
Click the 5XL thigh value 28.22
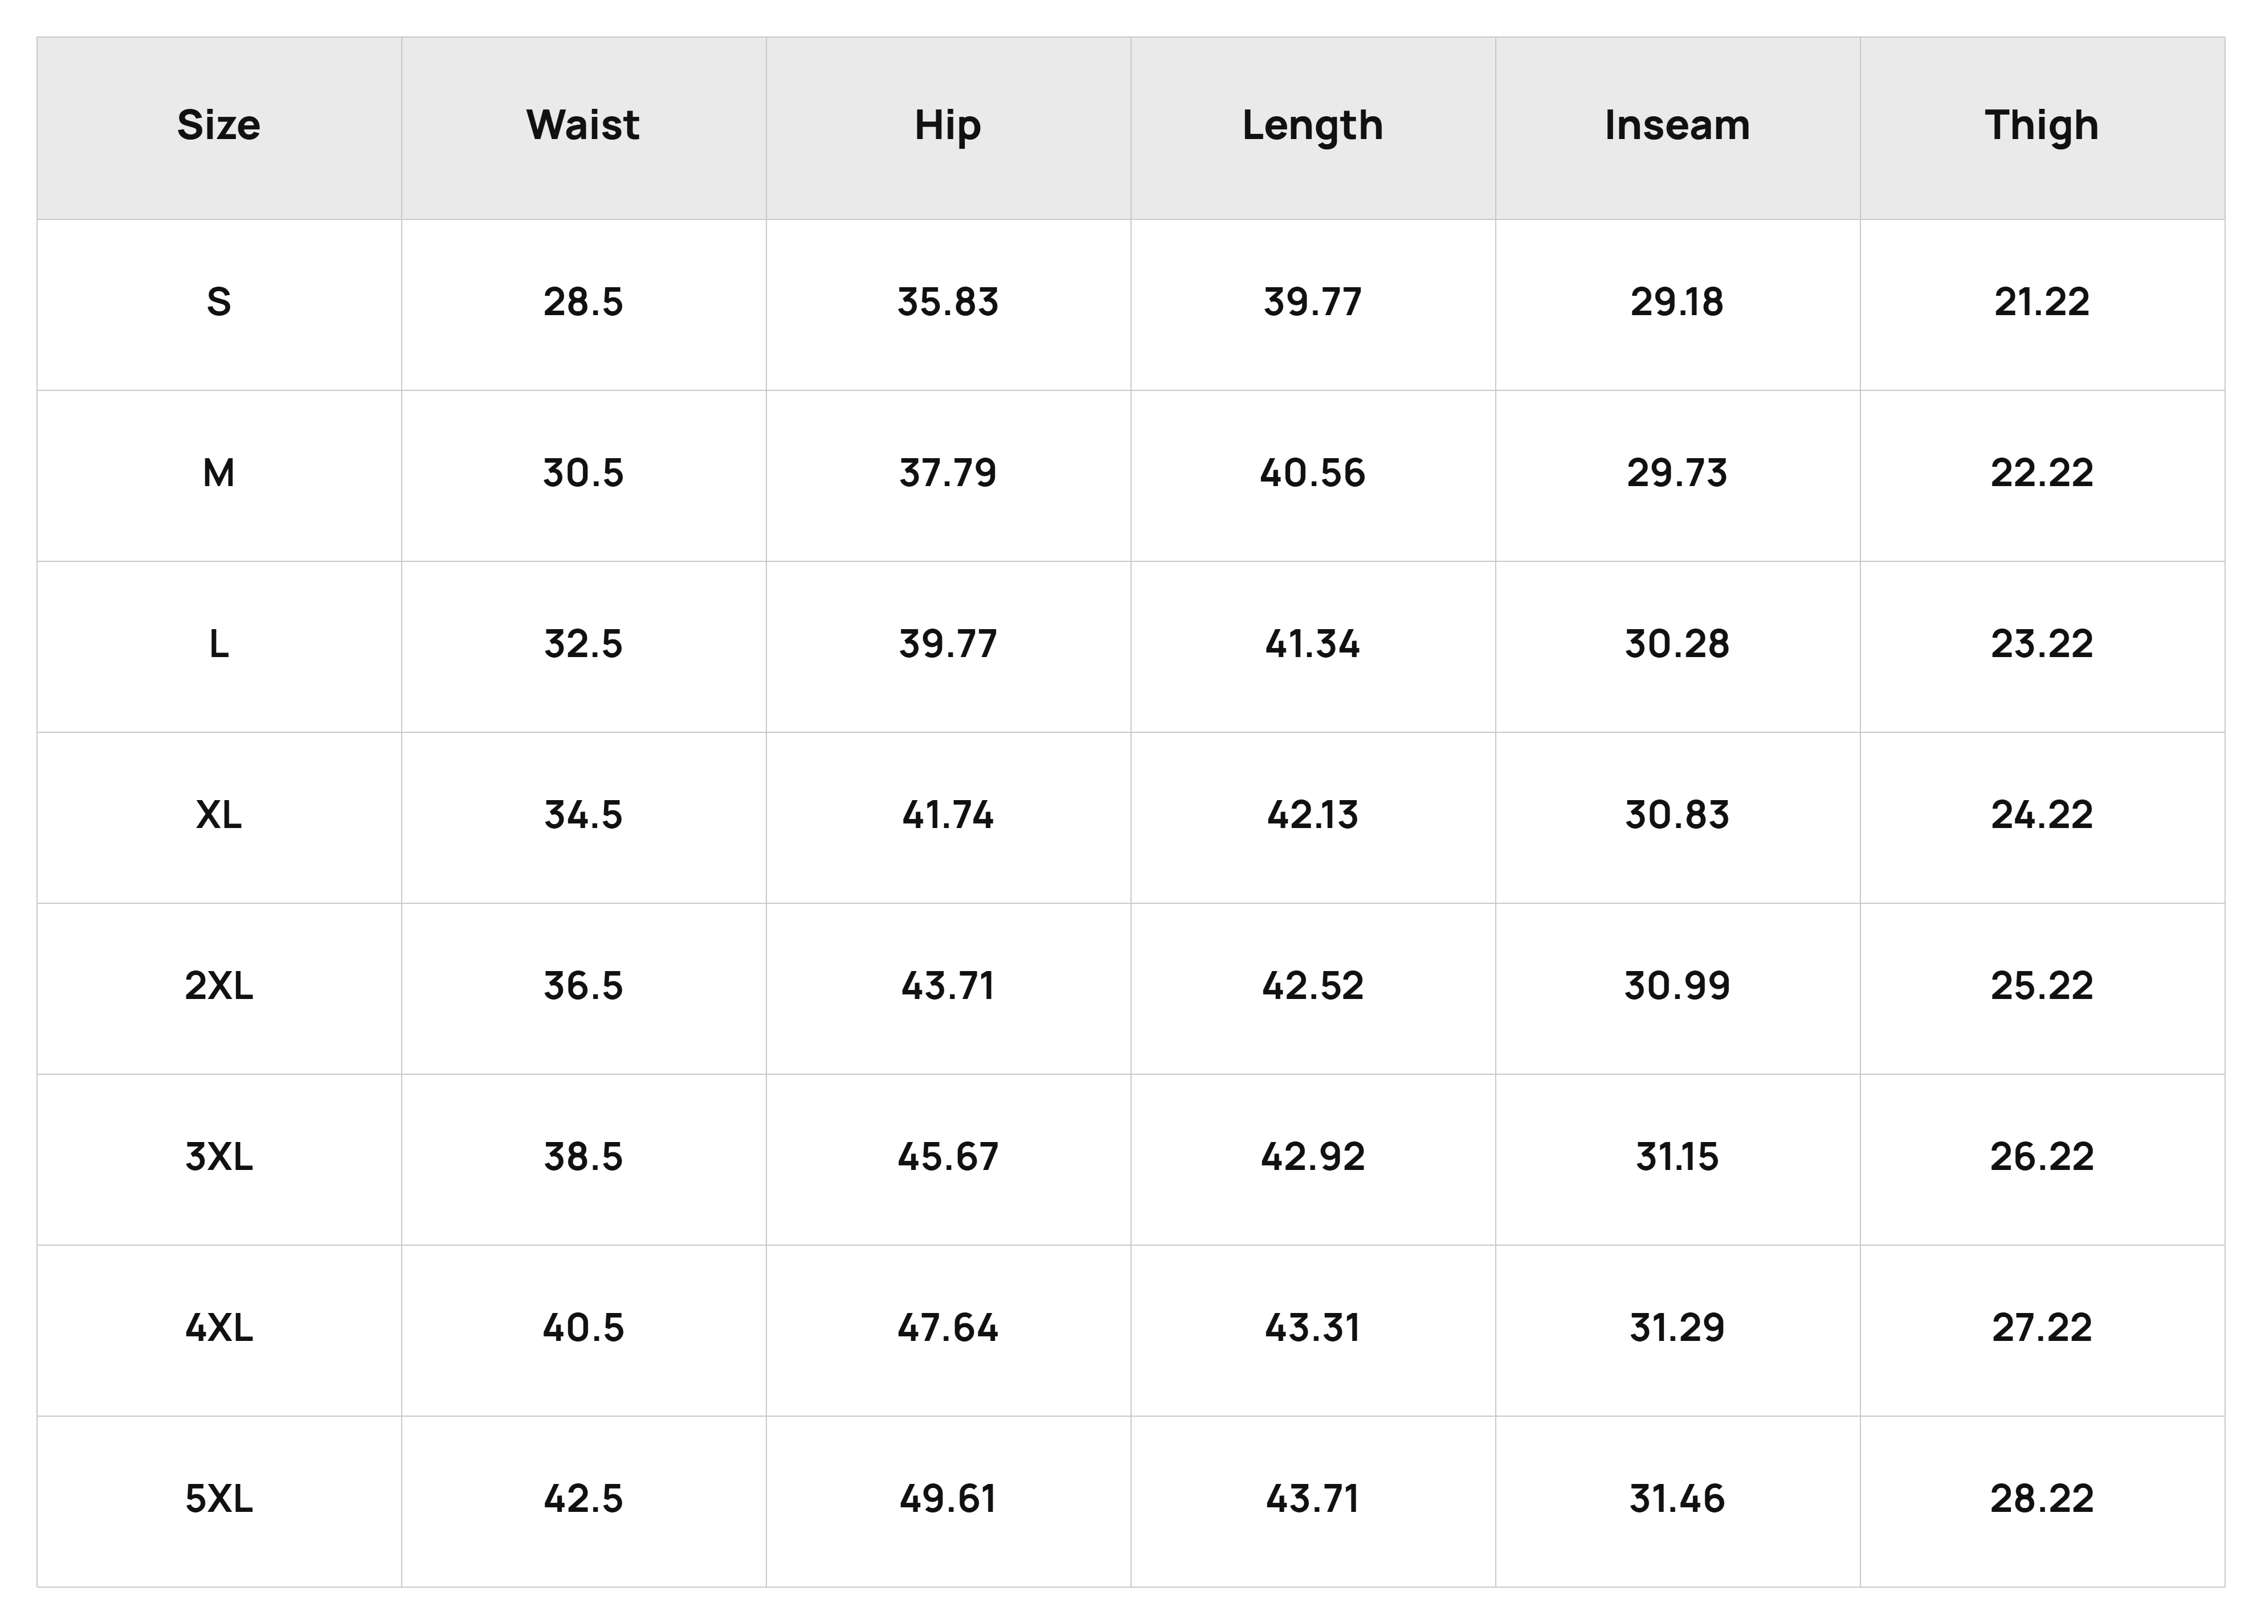click(2042, 1499)
